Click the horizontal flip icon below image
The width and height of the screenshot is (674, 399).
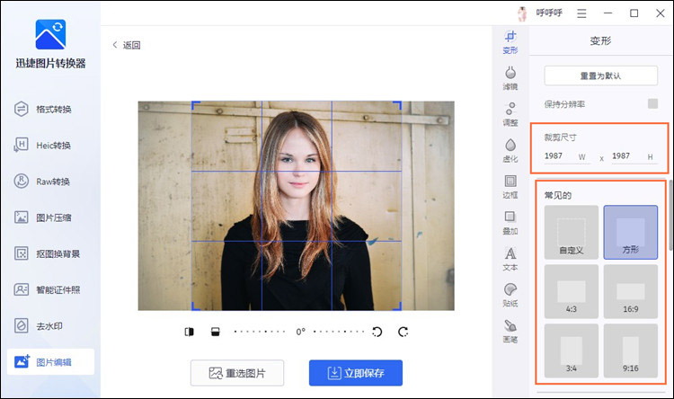point(189,332)
